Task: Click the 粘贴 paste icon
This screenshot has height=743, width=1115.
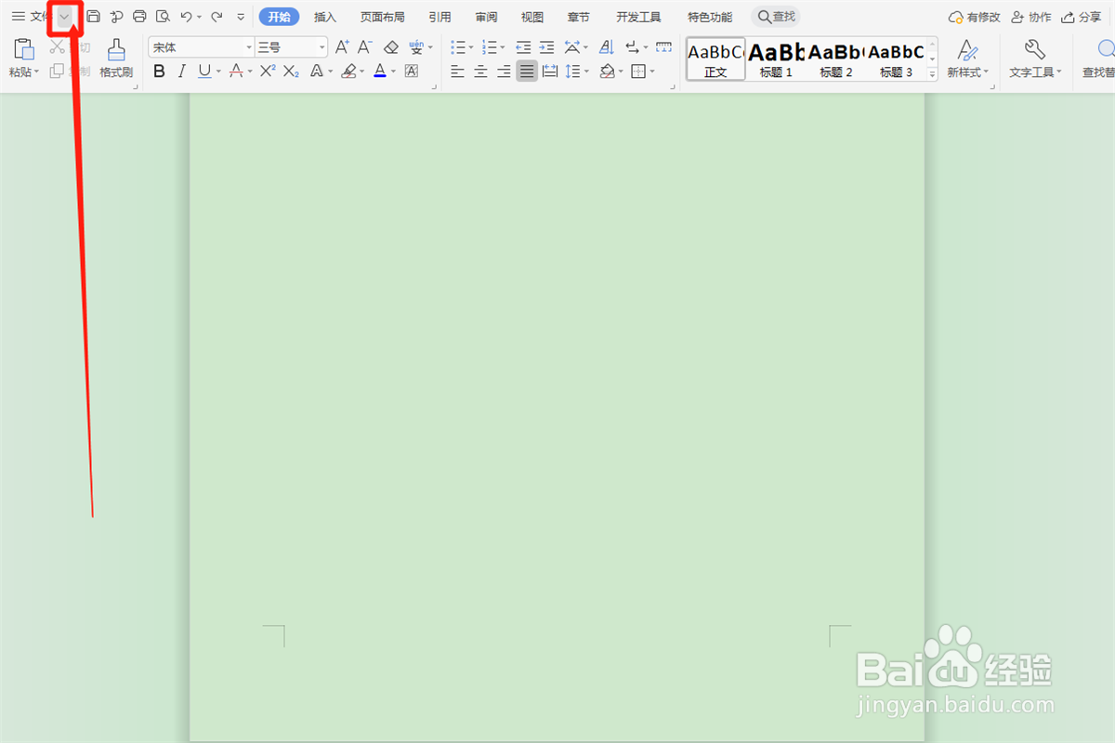Action: [24, 50]
